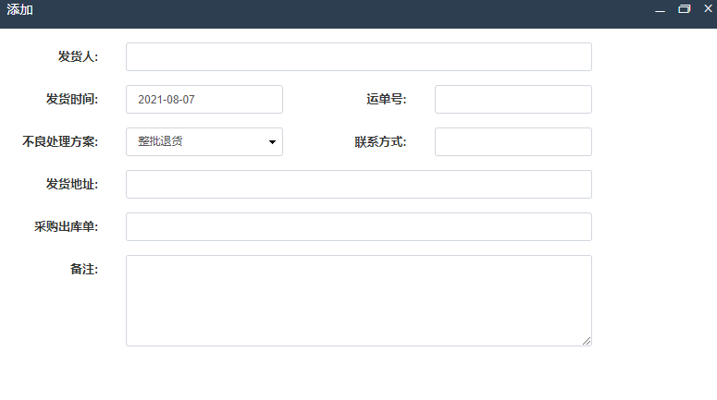Minimize the 添加 dialog
Screen dimensions: 717x400
click(x=660, y=9)
